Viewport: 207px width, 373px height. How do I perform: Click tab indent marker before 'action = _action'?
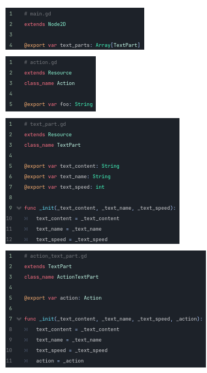tap(26, 361)
